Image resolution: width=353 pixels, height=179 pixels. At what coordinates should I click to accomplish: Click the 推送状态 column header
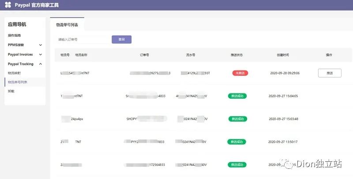pos(237,55)
